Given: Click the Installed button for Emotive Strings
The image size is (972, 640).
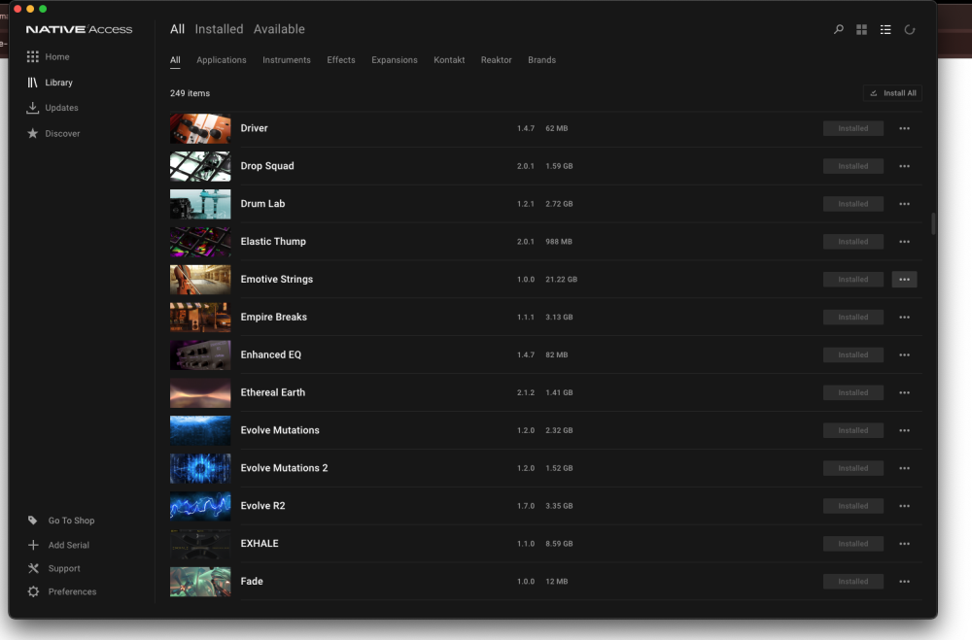Looking at the screenshot, I should coord(853,280).
